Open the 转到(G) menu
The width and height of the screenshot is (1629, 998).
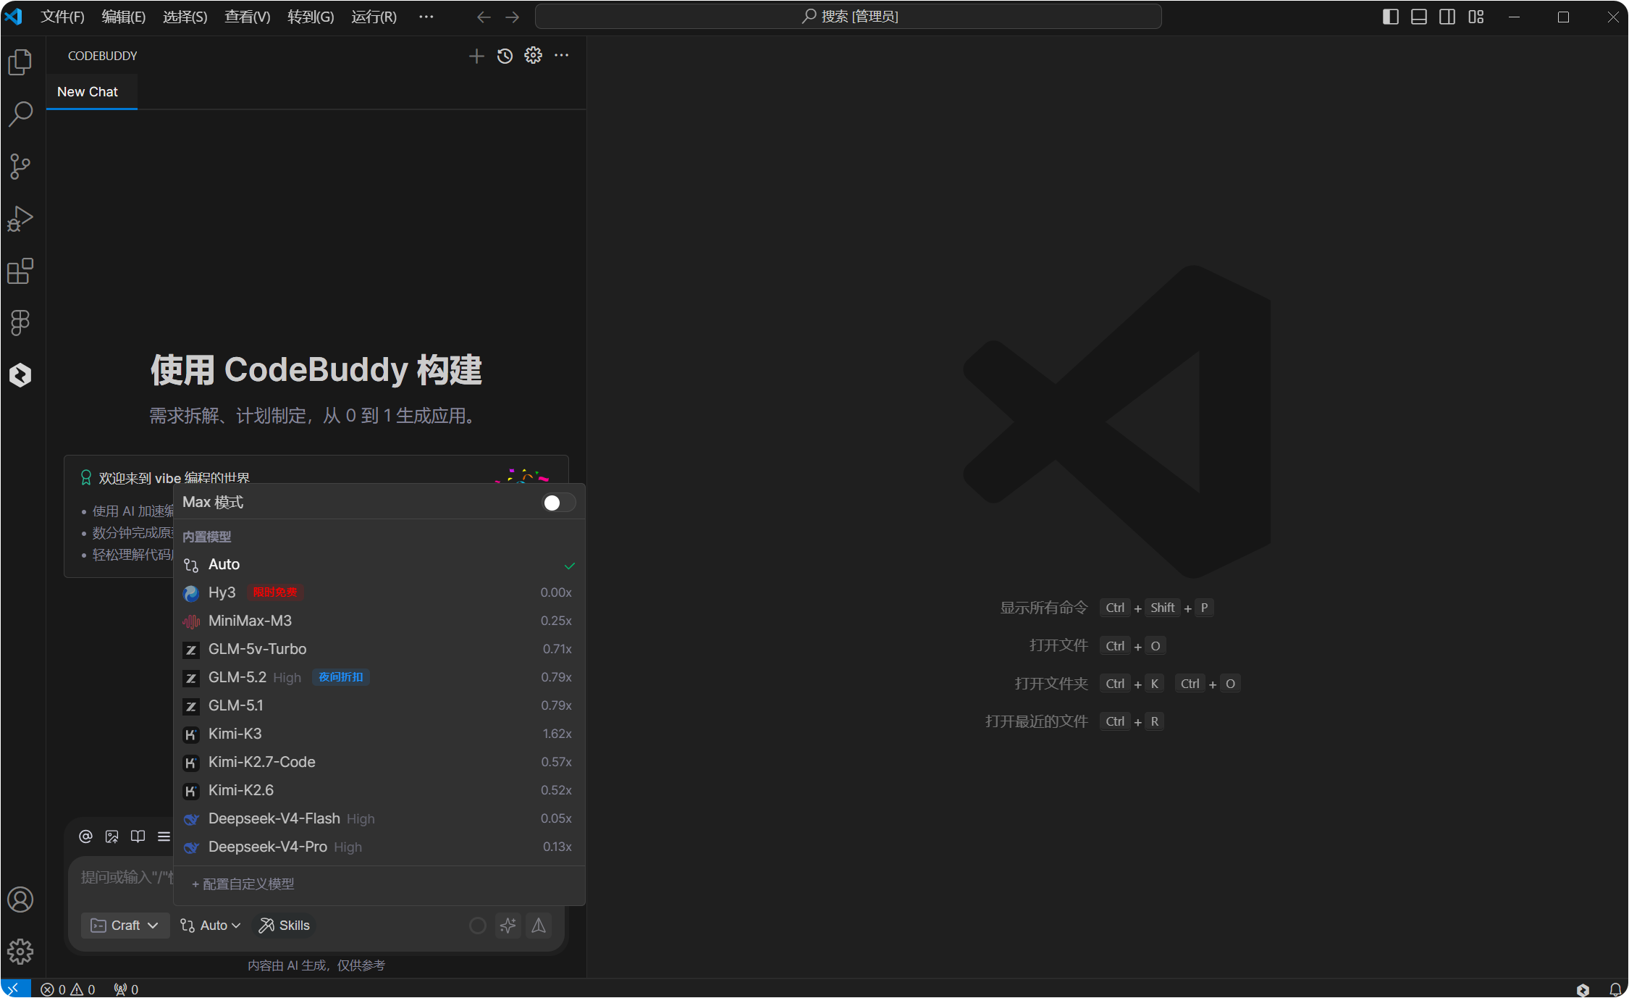(x=311, y=17)
